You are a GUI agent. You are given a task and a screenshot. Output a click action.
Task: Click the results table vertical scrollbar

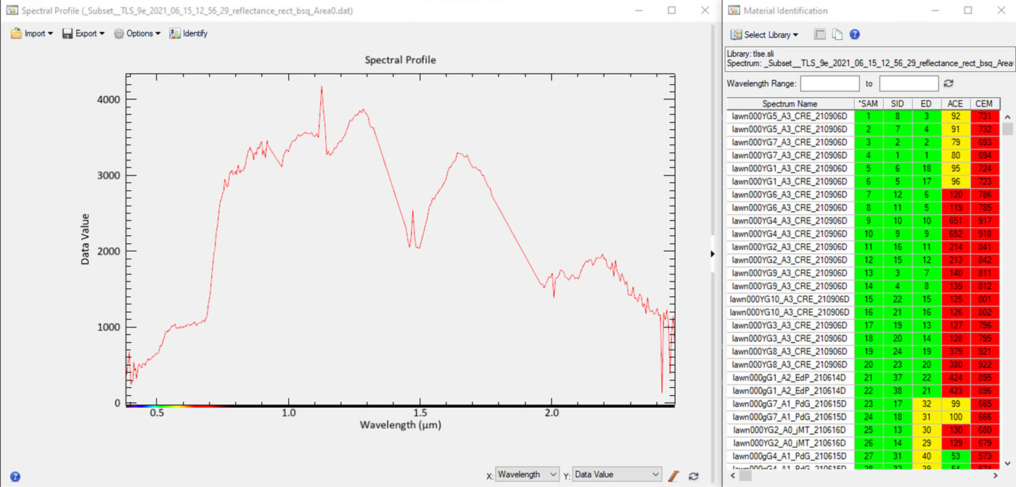[x=1007, y=290]
